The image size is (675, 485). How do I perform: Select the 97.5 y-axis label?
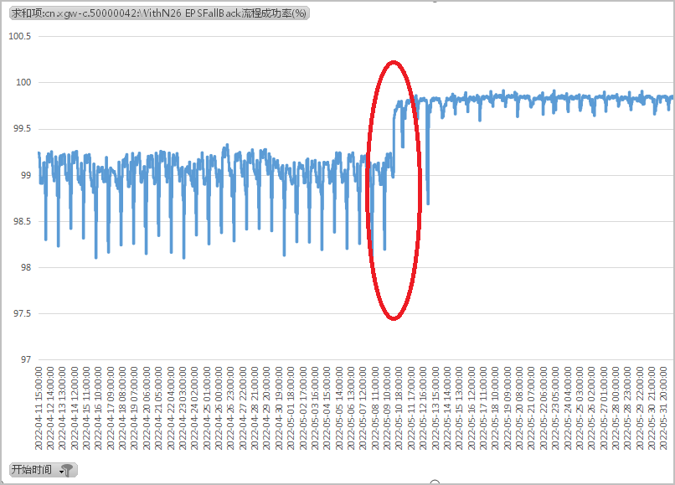click(22, 313)
